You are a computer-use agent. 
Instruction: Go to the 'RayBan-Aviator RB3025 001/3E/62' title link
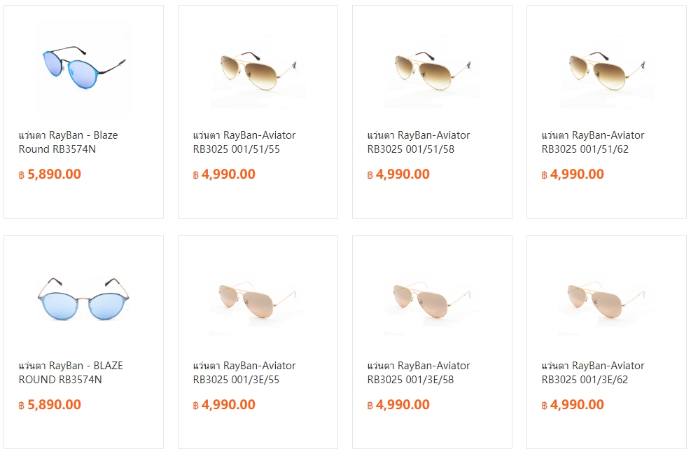point(592,373)
